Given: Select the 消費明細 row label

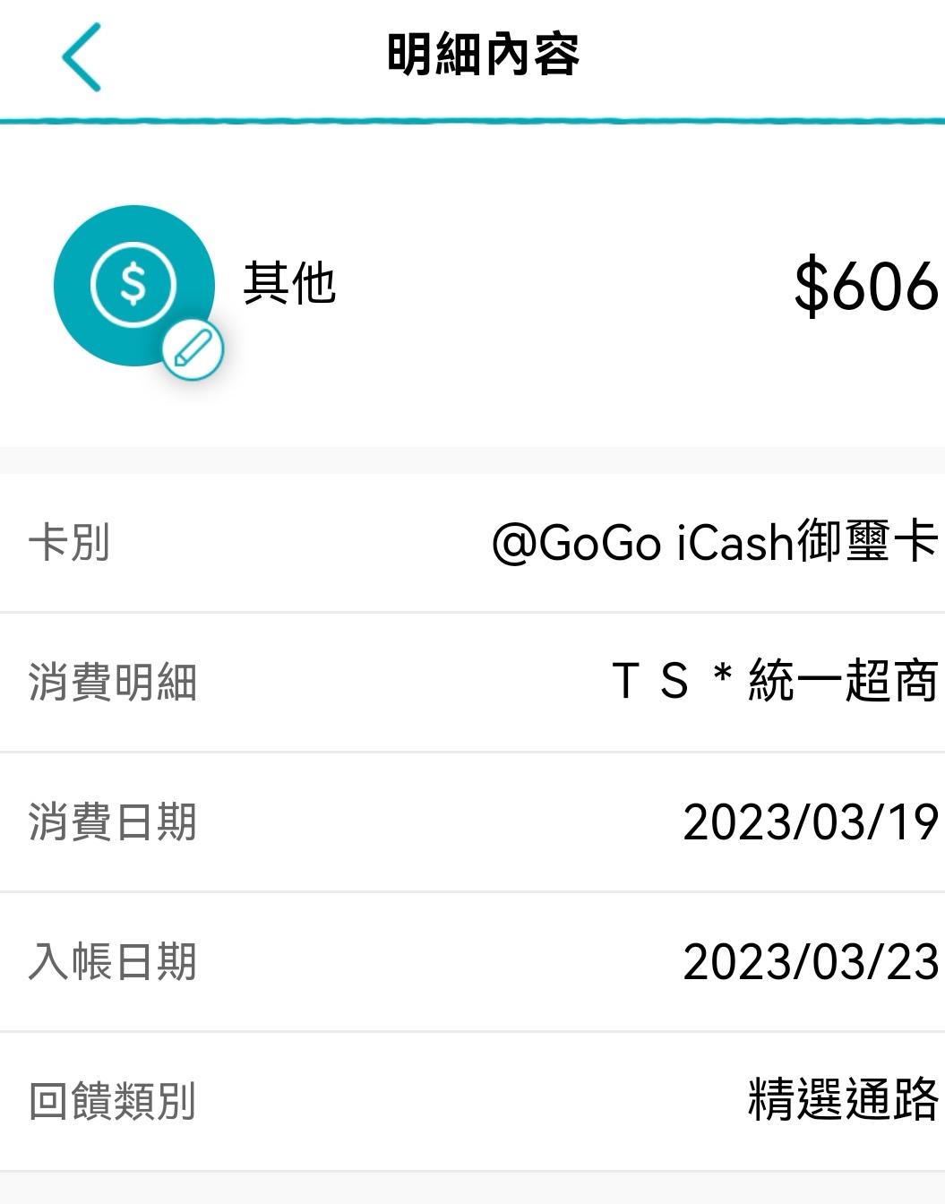Looking at the screenshot, I should [x=112, y=683].
